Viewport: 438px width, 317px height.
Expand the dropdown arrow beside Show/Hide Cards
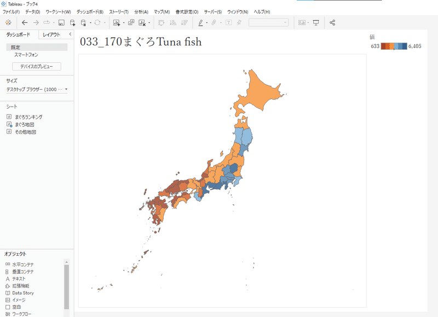click(308, 23)
